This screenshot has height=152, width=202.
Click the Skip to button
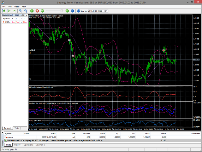point(81,11)
